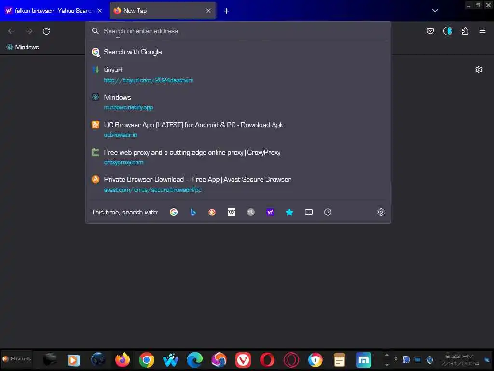Screen dimensions: 494x371
Task: Search open tabs using the tab icon
Action: click(x=309, y=213)
